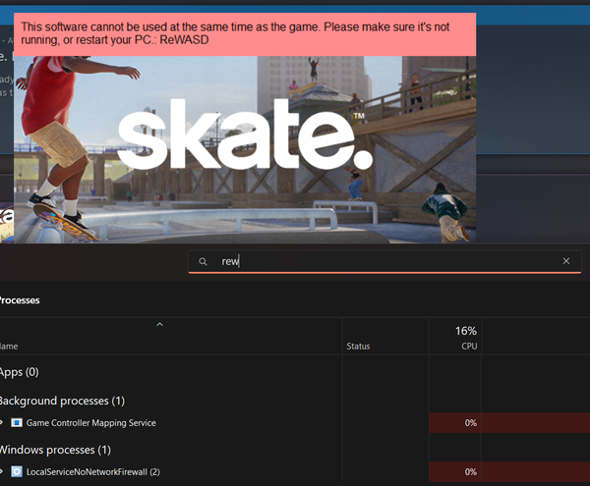Image resolution: width=590 pixels, height=486 pixels.
Task: Click the LocalServiceNoNetworkFirewall gear icon
Action: point(17,471)
